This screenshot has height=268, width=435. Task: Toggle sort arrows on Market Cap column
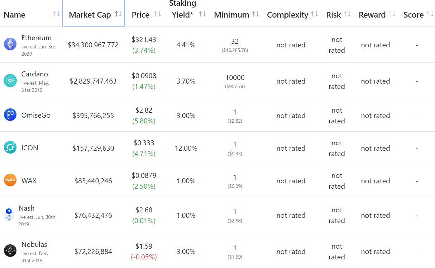118,14
